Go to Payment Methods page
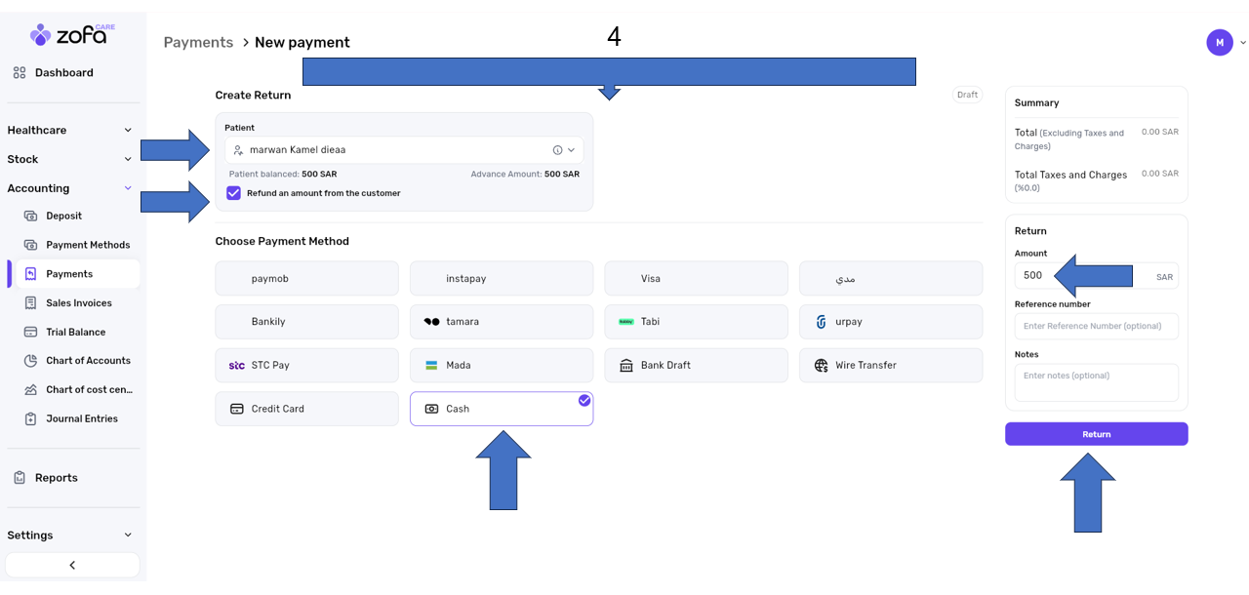Image resolution: width=1249 pixels, height=595 pixels. tap(87, 245)
